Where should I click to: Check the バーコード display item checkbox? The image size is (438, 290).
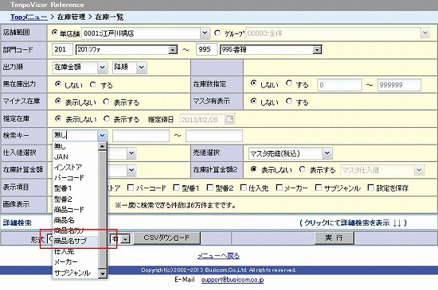tap(131, 188)
